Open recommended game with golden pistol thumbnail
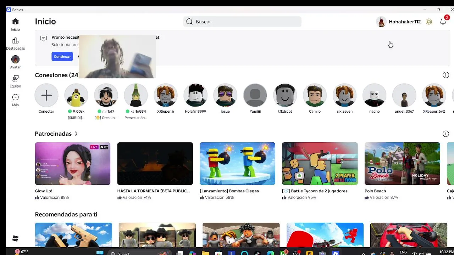Screen dimensions: 454x255 73,235
